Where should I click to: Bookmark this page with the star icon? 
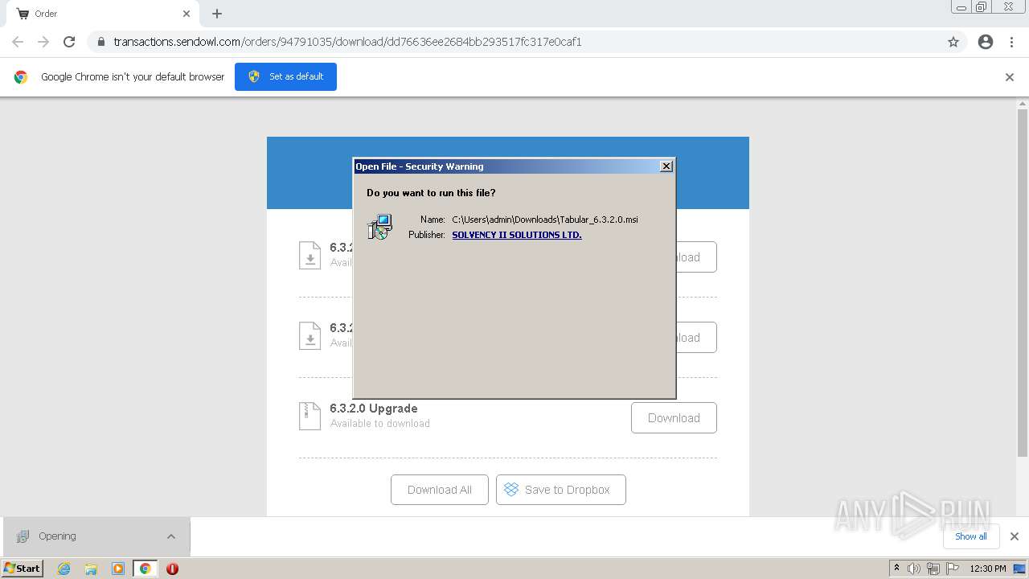tap(953, 42)
